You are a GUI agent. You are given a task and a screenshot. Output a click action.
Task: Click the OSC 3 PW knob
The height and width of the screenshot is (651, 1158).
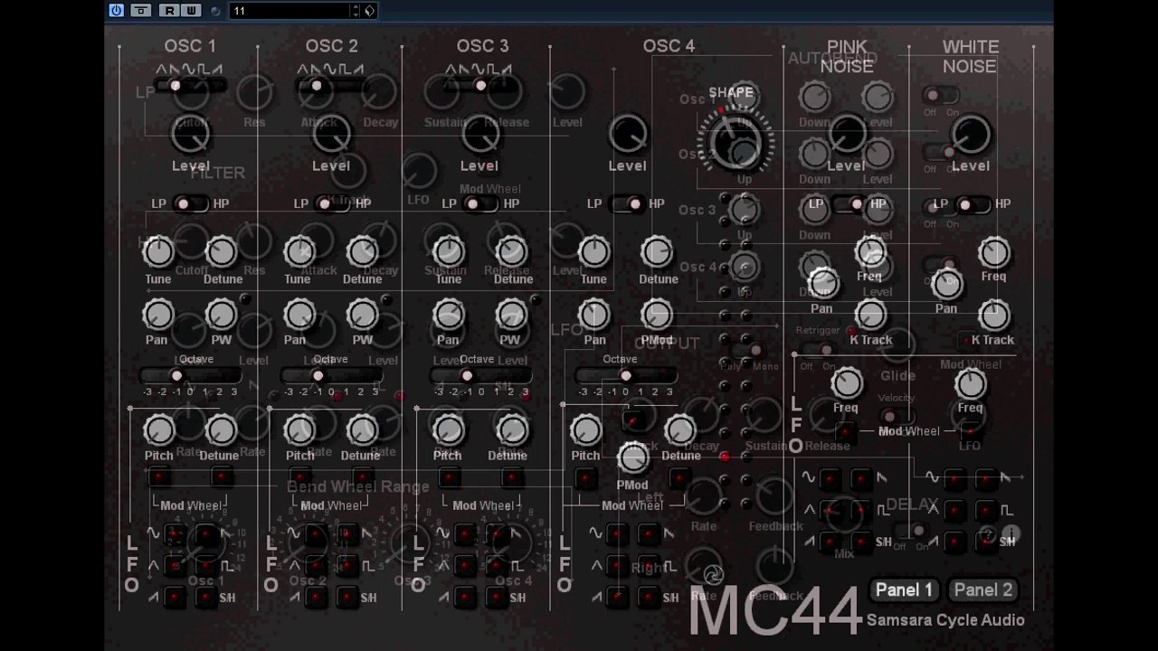pyautogui.click(x=510, y=315)
